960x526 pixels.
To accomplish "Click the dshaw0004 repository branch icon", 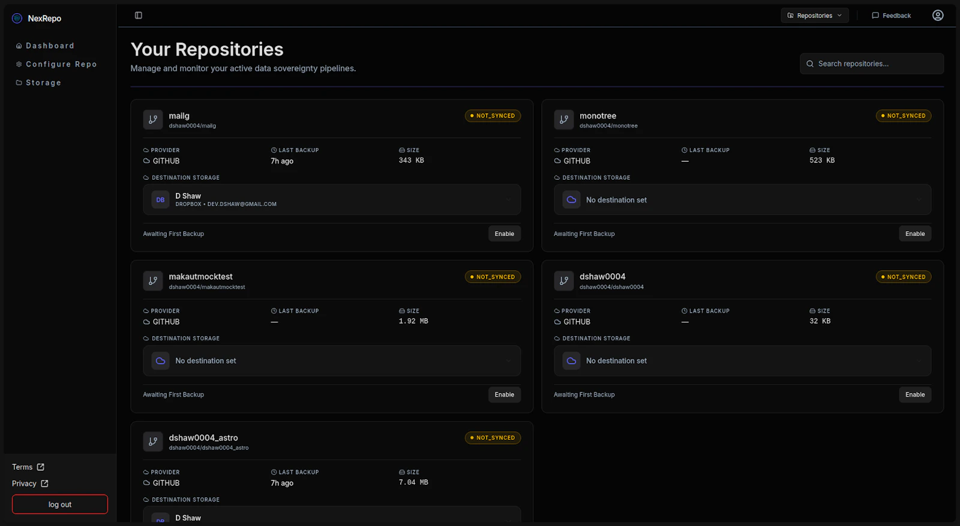I will point(564,280).
